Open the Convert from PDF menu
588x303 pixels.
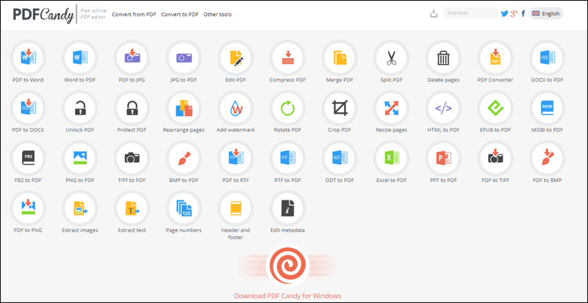pyautogui.click(x=134, y=15)
